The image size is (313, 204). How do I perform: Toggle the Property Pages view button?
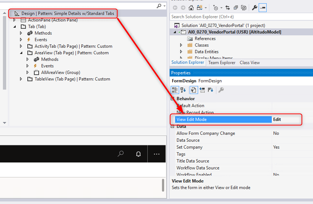(x=221, y=90)
